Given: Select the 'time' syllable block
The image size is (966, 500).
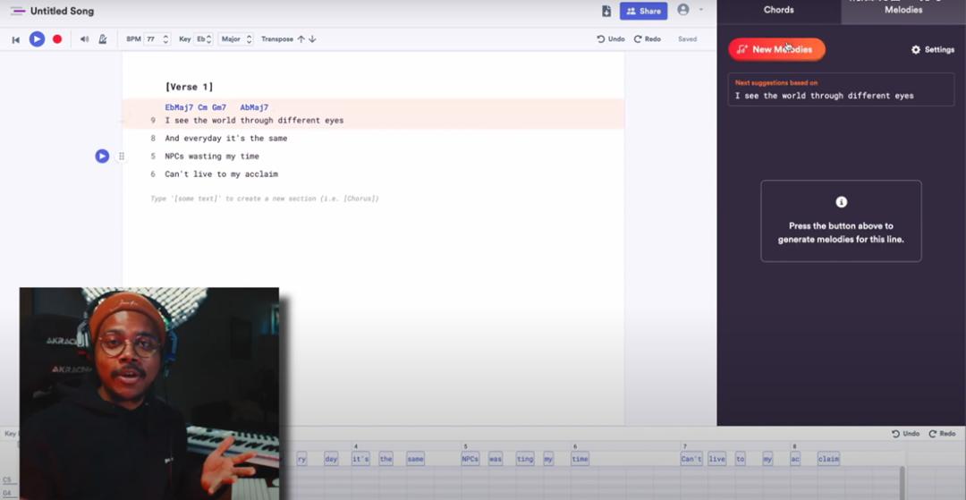Looking at the screenshot, I should point(580,459).
